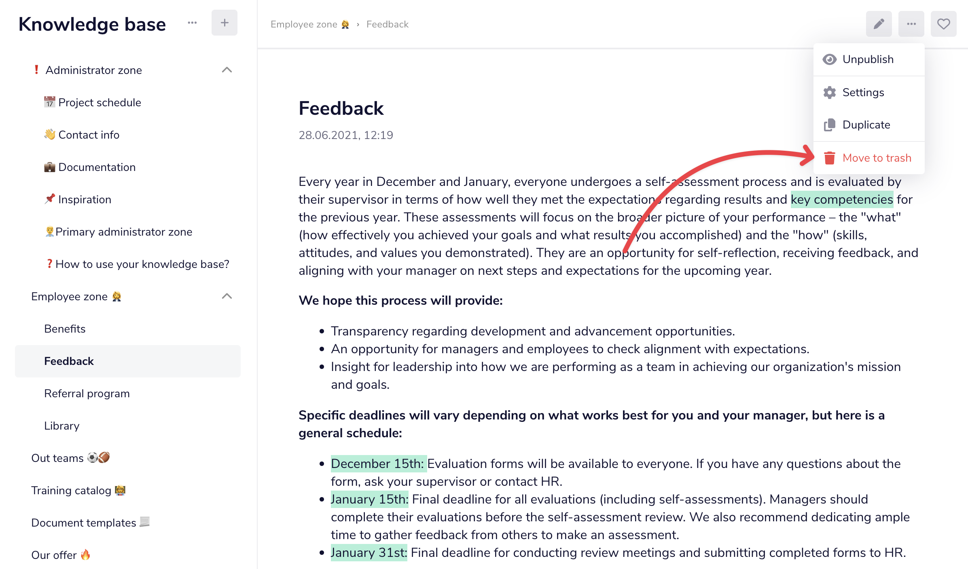Add a new page with plus button
Screen dimensions: 968x569
point(225,23)
